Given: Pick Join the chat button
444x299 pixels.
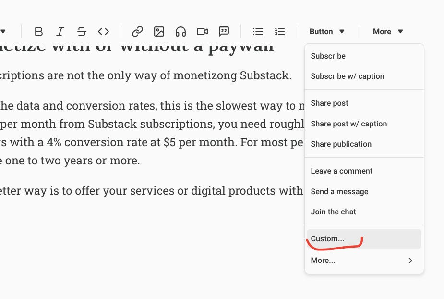Looking at the screenshot, I should [364, 212].
